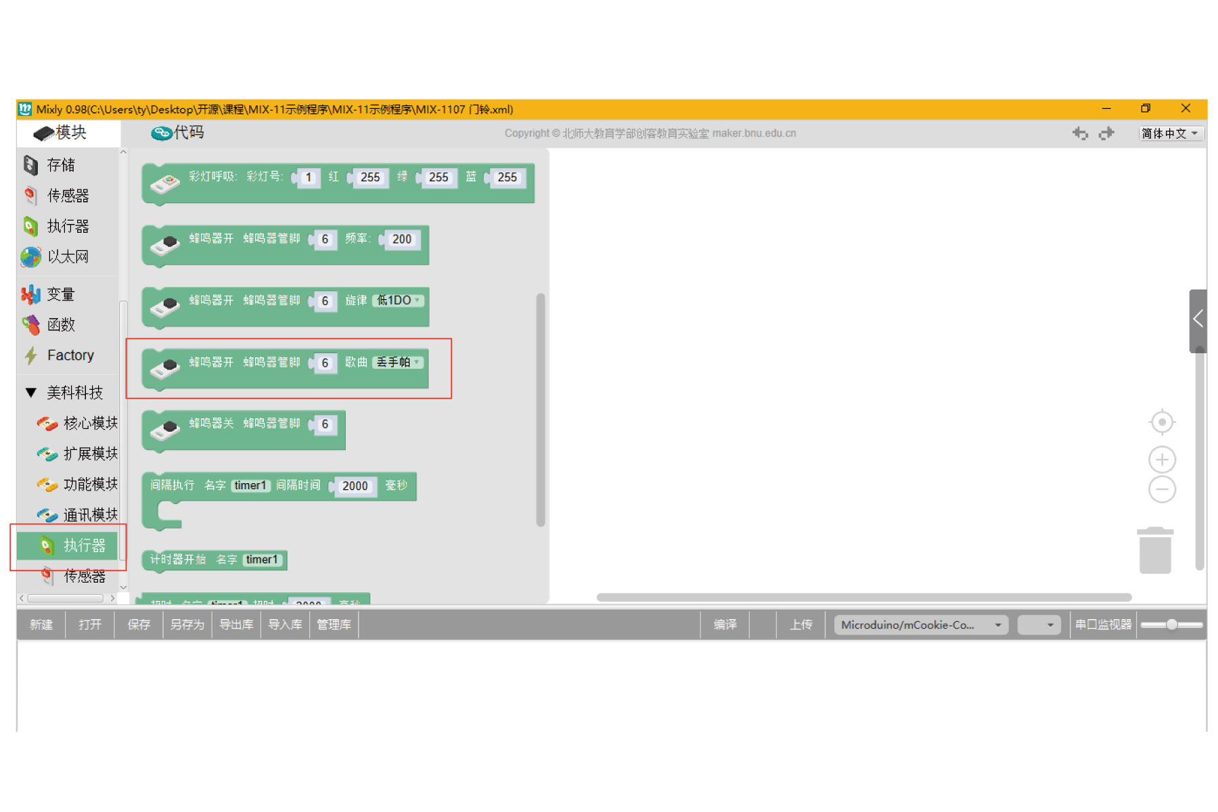Viewport: 1218px width, 812px height.
Task: Open the 简体中文 language dropdown
Action: pos(1169,133)
